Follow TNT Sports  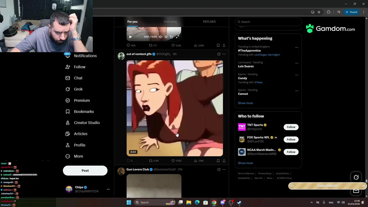coord(291,127)
